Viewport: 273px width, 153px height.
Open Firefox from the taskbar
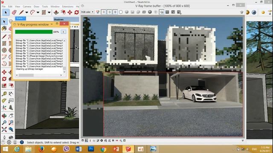tap(41, 149)
